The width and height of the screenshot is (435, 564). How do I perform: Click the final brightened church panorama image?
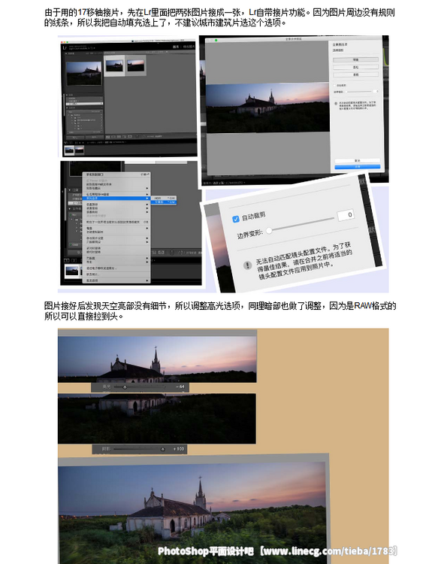pyautogui.click(x=192, y=513)
